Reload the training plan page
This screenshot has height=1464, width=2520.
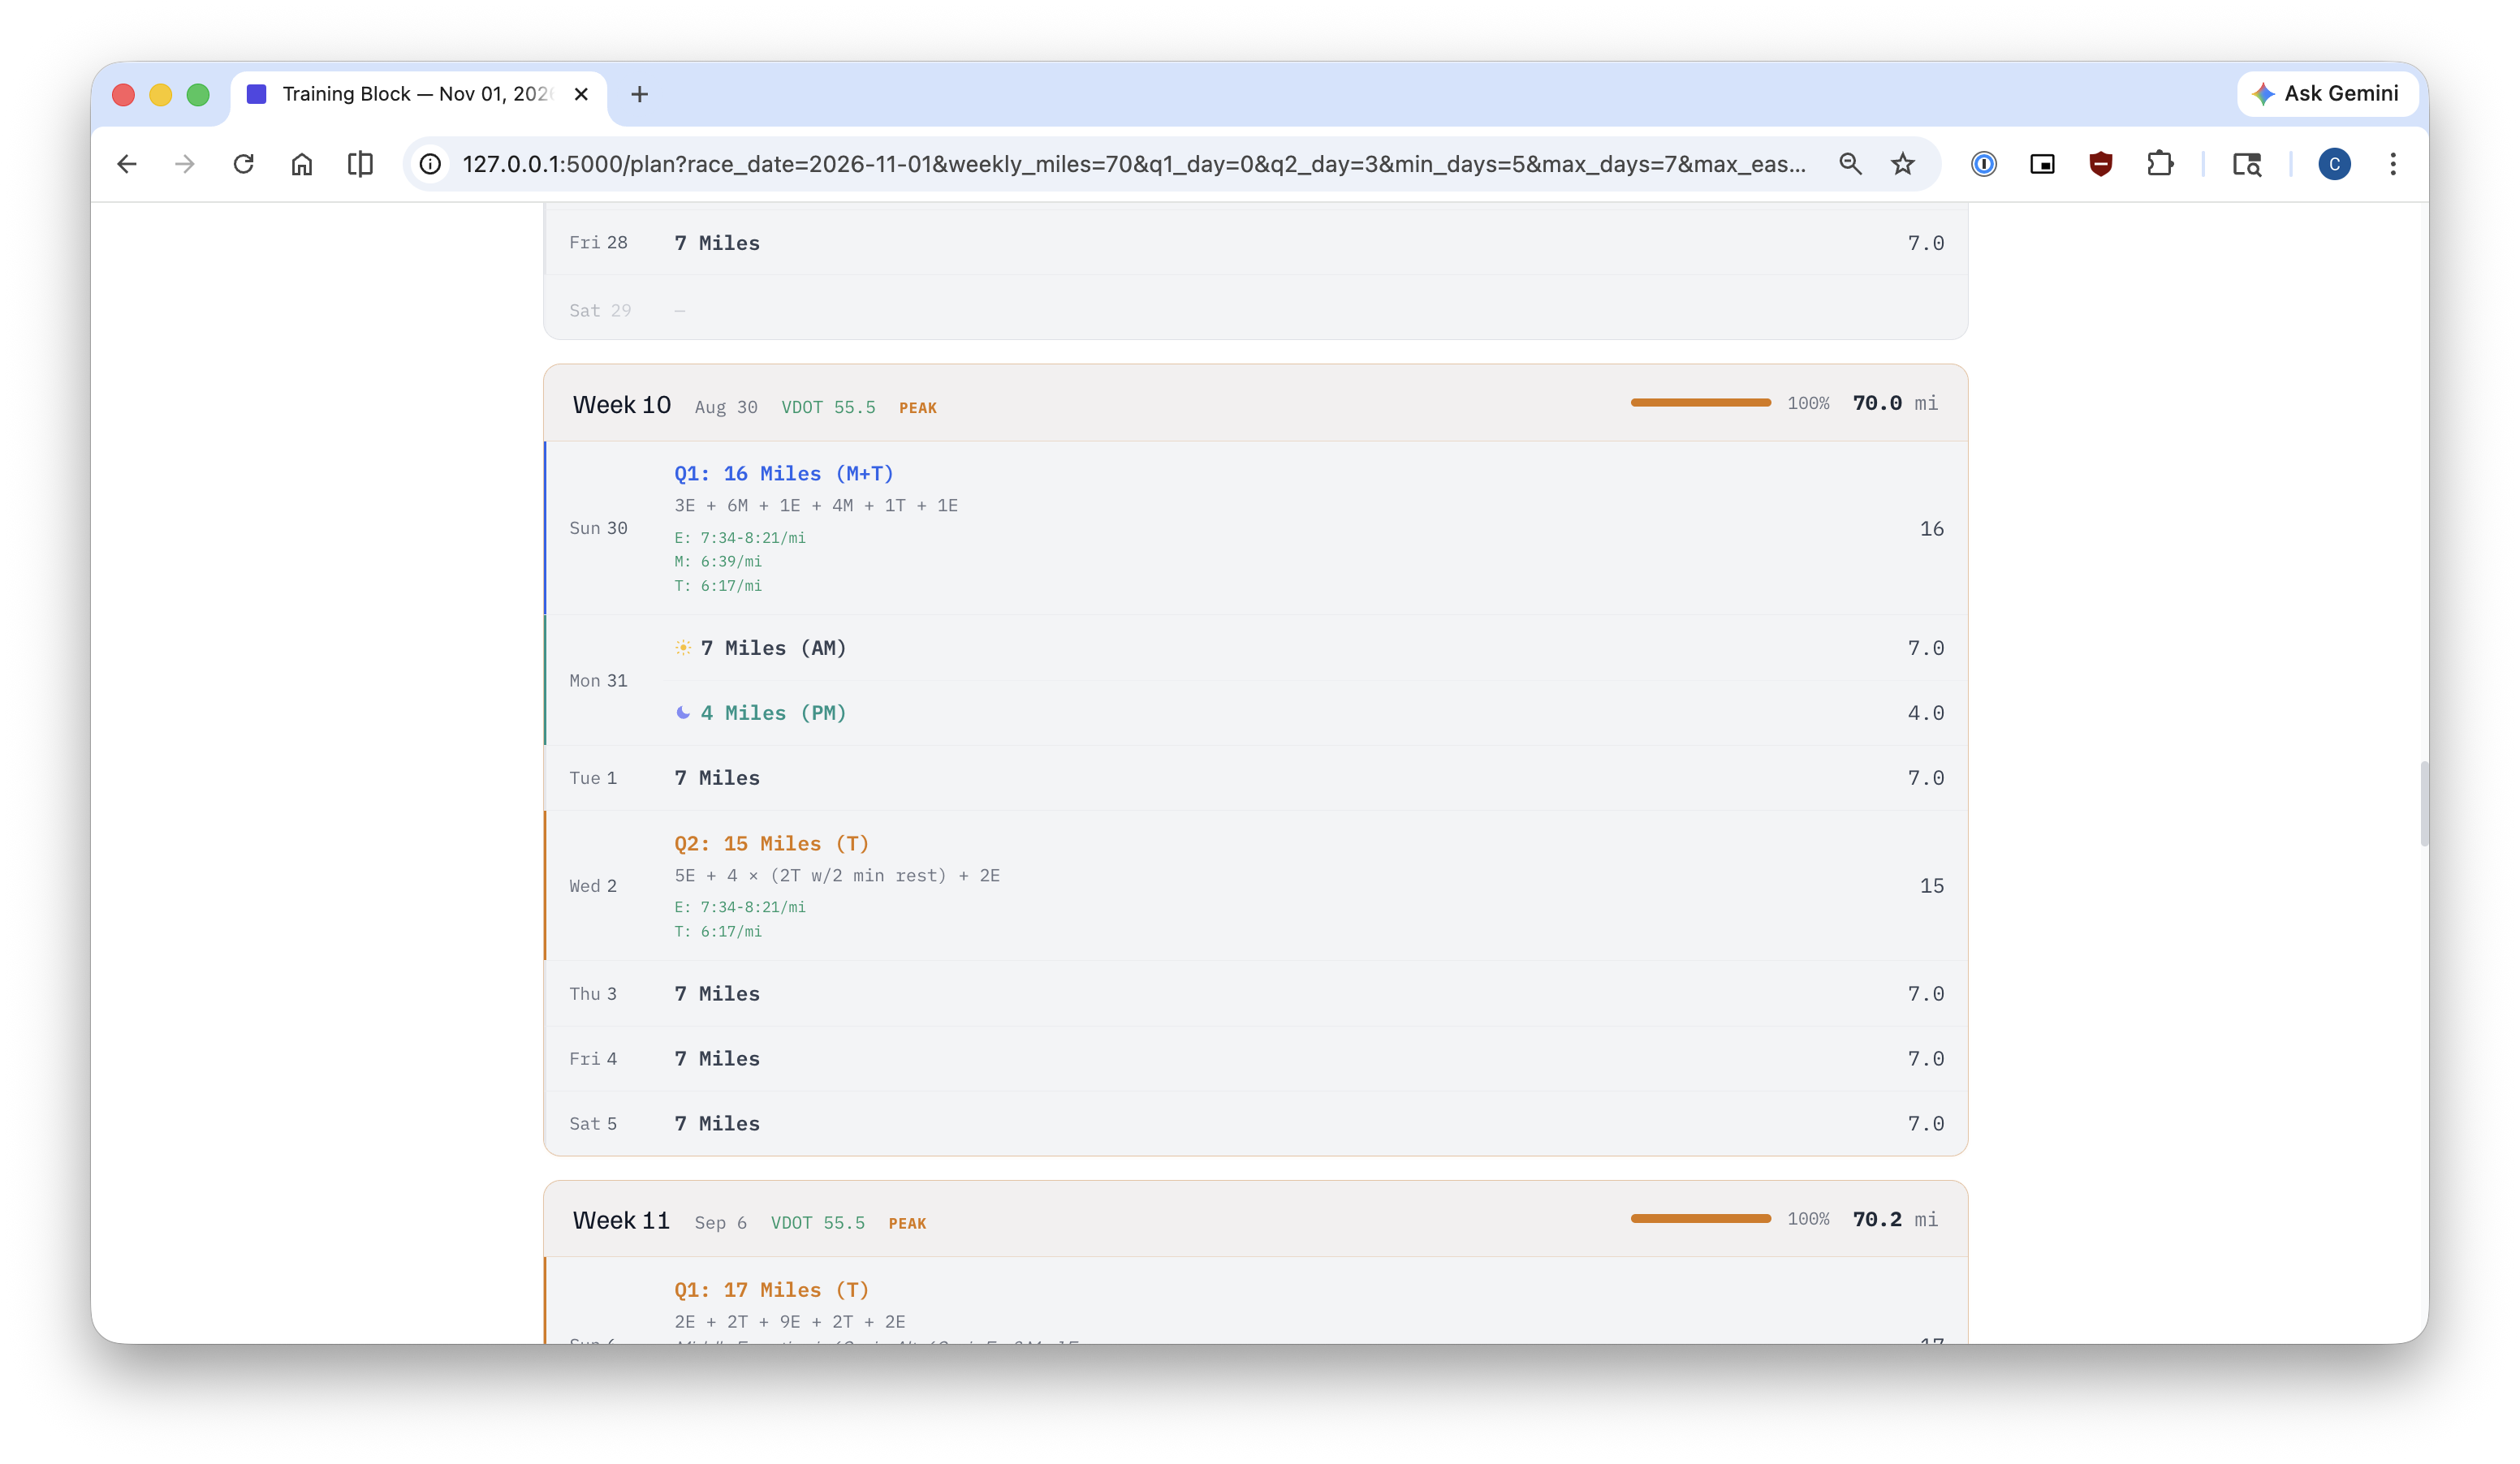(x=243, y=164)
